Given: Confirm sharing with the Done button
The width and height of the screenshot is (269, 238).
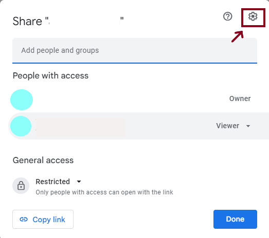Looking at the screenshot, I should coord(235,219).
